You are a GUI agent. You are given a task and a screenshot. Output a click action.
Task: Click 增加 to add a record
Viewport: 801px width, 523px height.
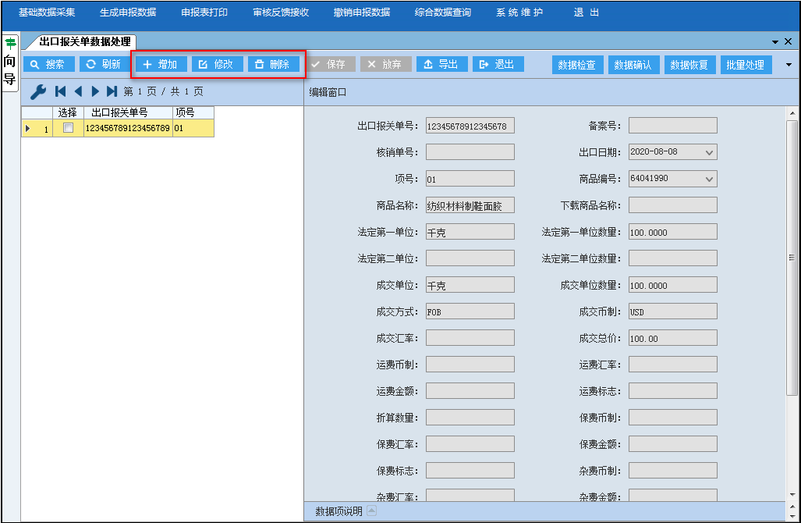[161, 65]
